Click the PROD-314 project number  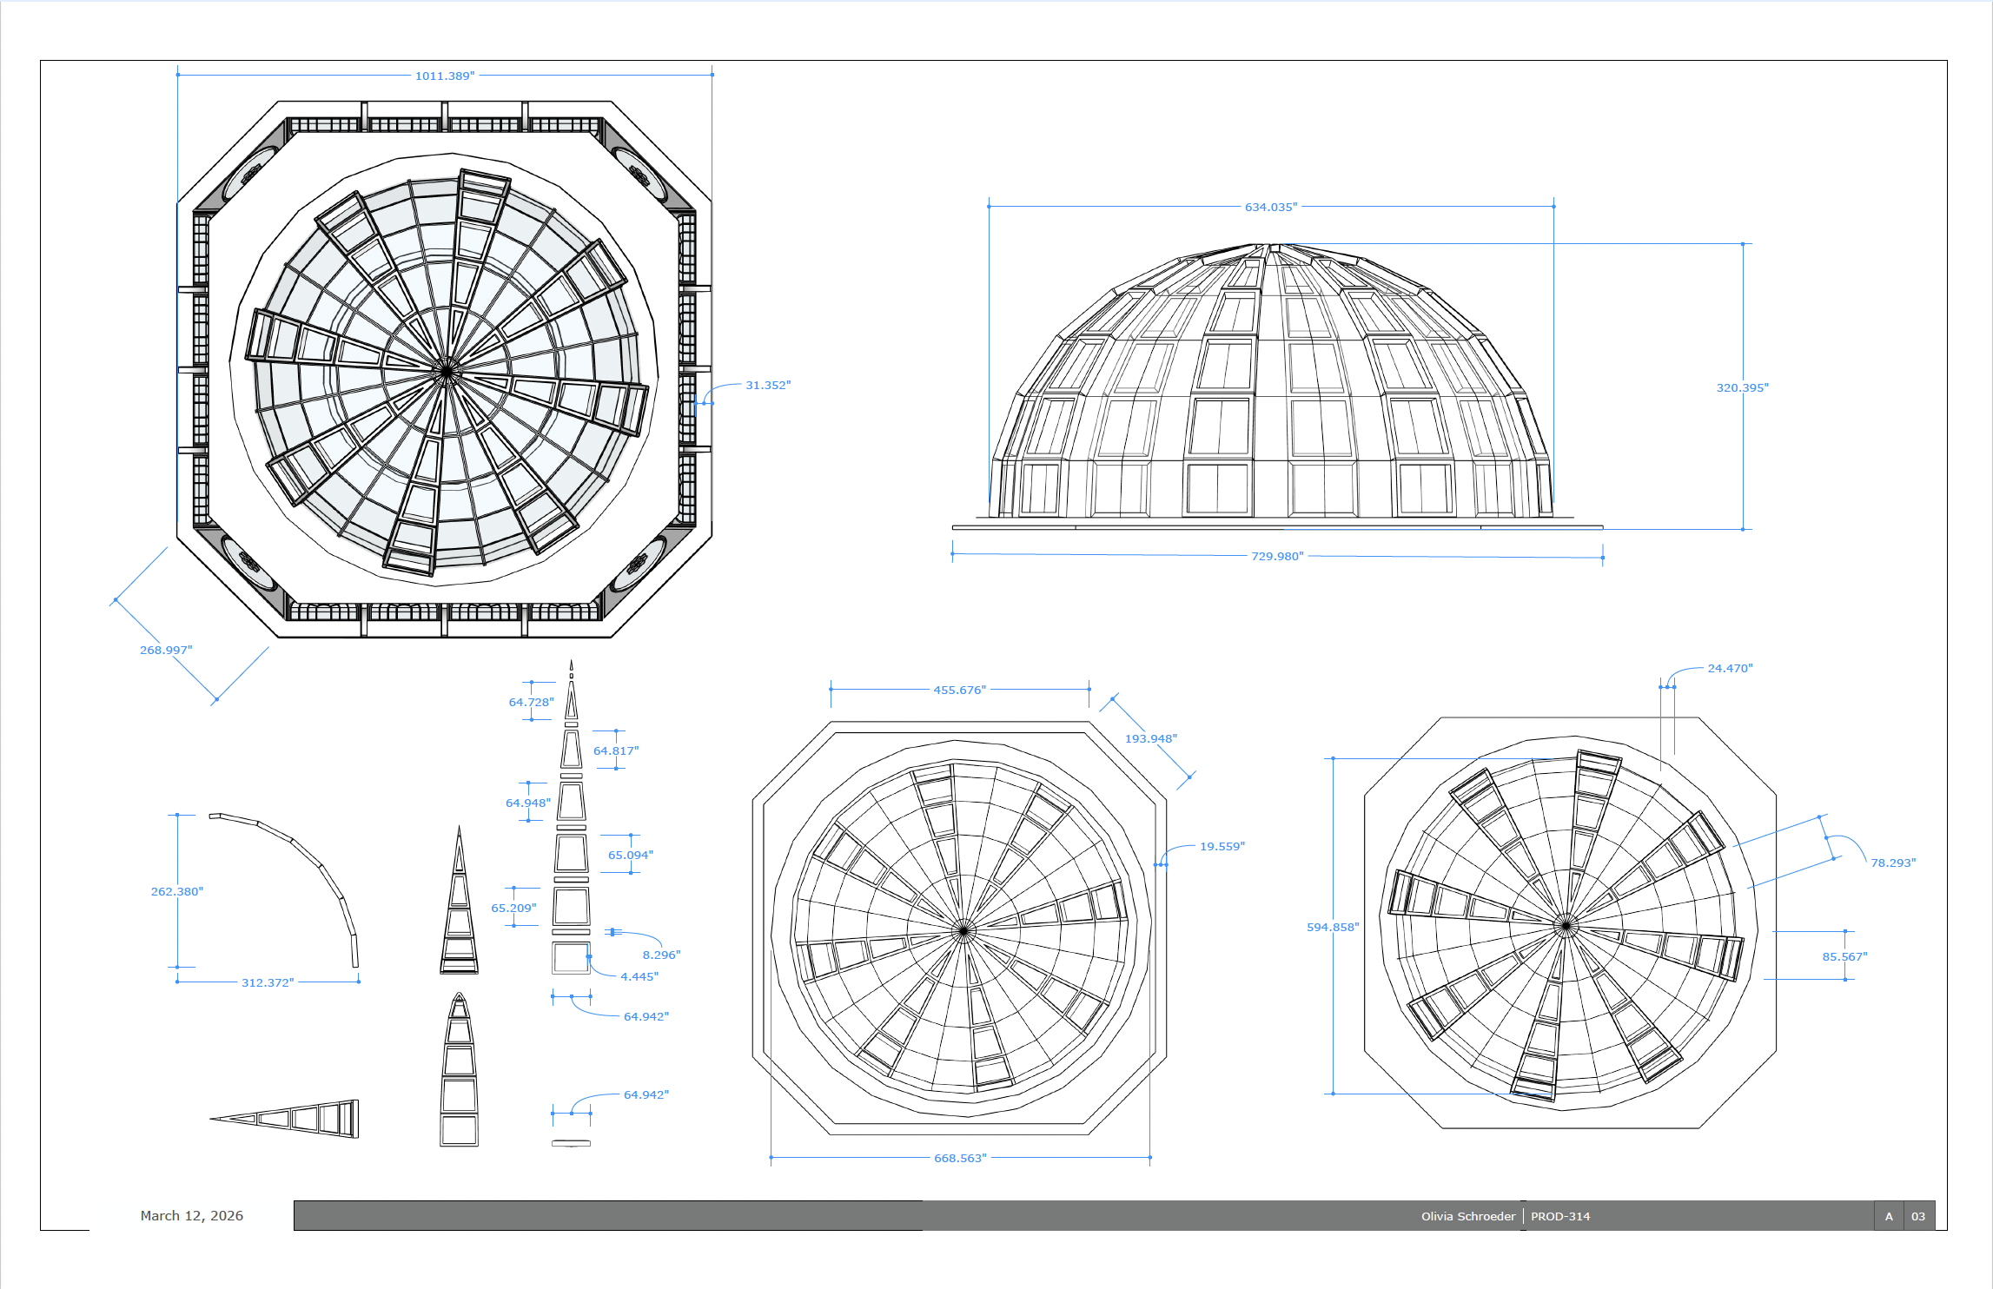pyautogui.click(x=1560, y=1216)
